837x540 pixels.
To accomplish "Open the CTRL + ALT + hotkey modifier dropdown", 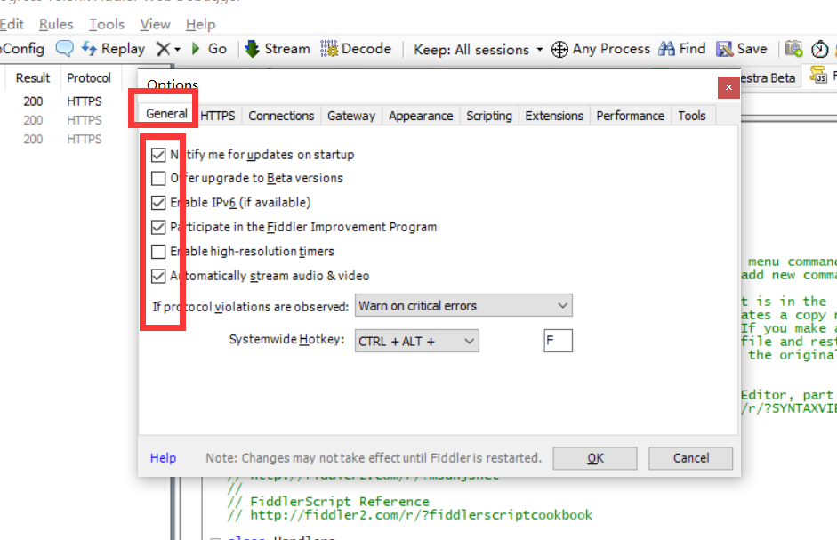I will (x=416, y=342).
